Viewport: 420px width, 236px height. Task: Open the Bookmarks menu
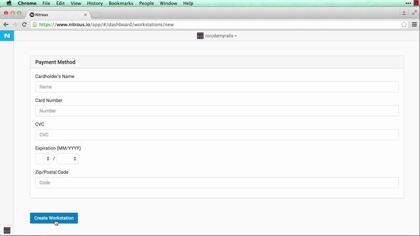point(121,3)
